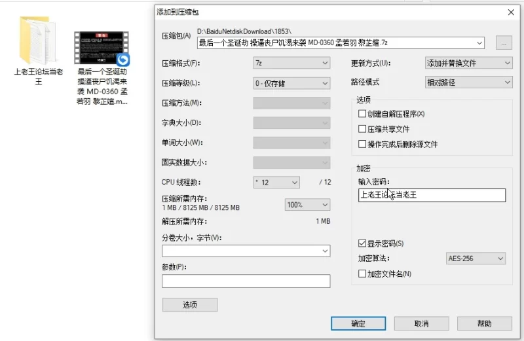
Task: Close the 添加到压缩包 dialog
Action: (x=511, y=12)
